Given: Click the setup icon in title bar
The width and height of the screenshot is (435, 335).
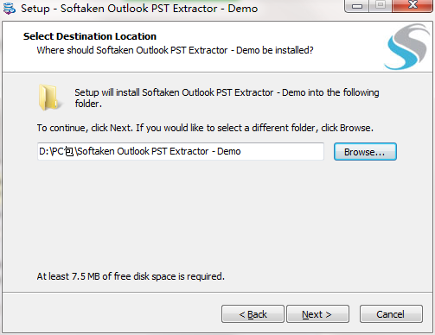Looking at the screenshot, I should click(x=10, y=8).
